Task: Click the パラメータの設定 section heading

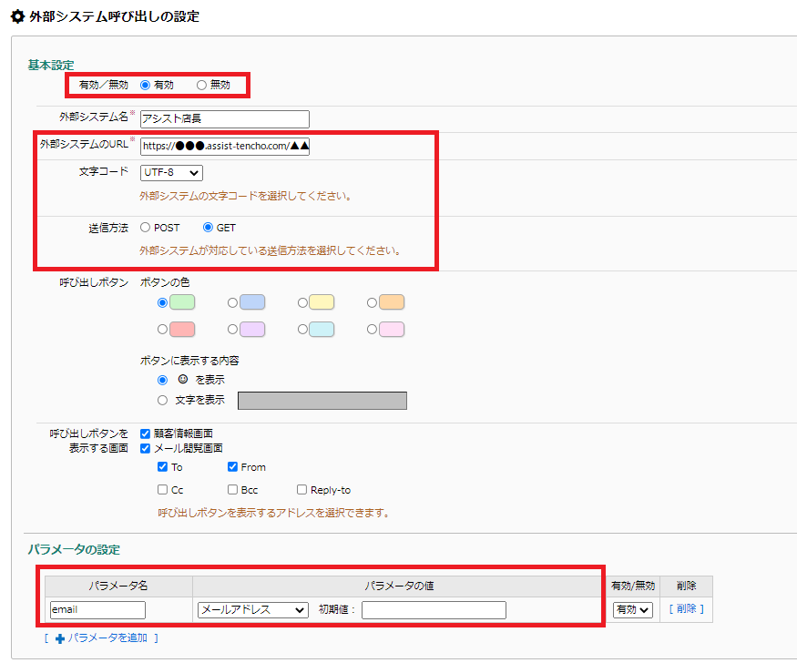Action: [74, 550]
